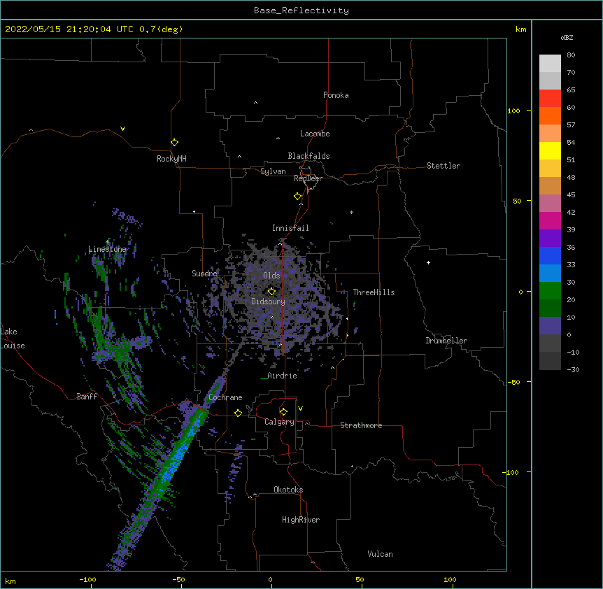Screen dimensions: 603x589
Task: Click the yellow diamond marker between Olds and Didsbury
Action: (271, 292)
